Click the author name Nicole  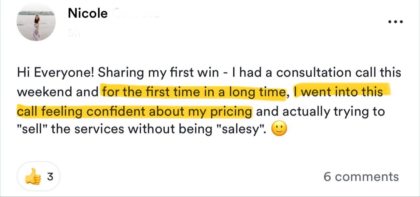[88, 14]
